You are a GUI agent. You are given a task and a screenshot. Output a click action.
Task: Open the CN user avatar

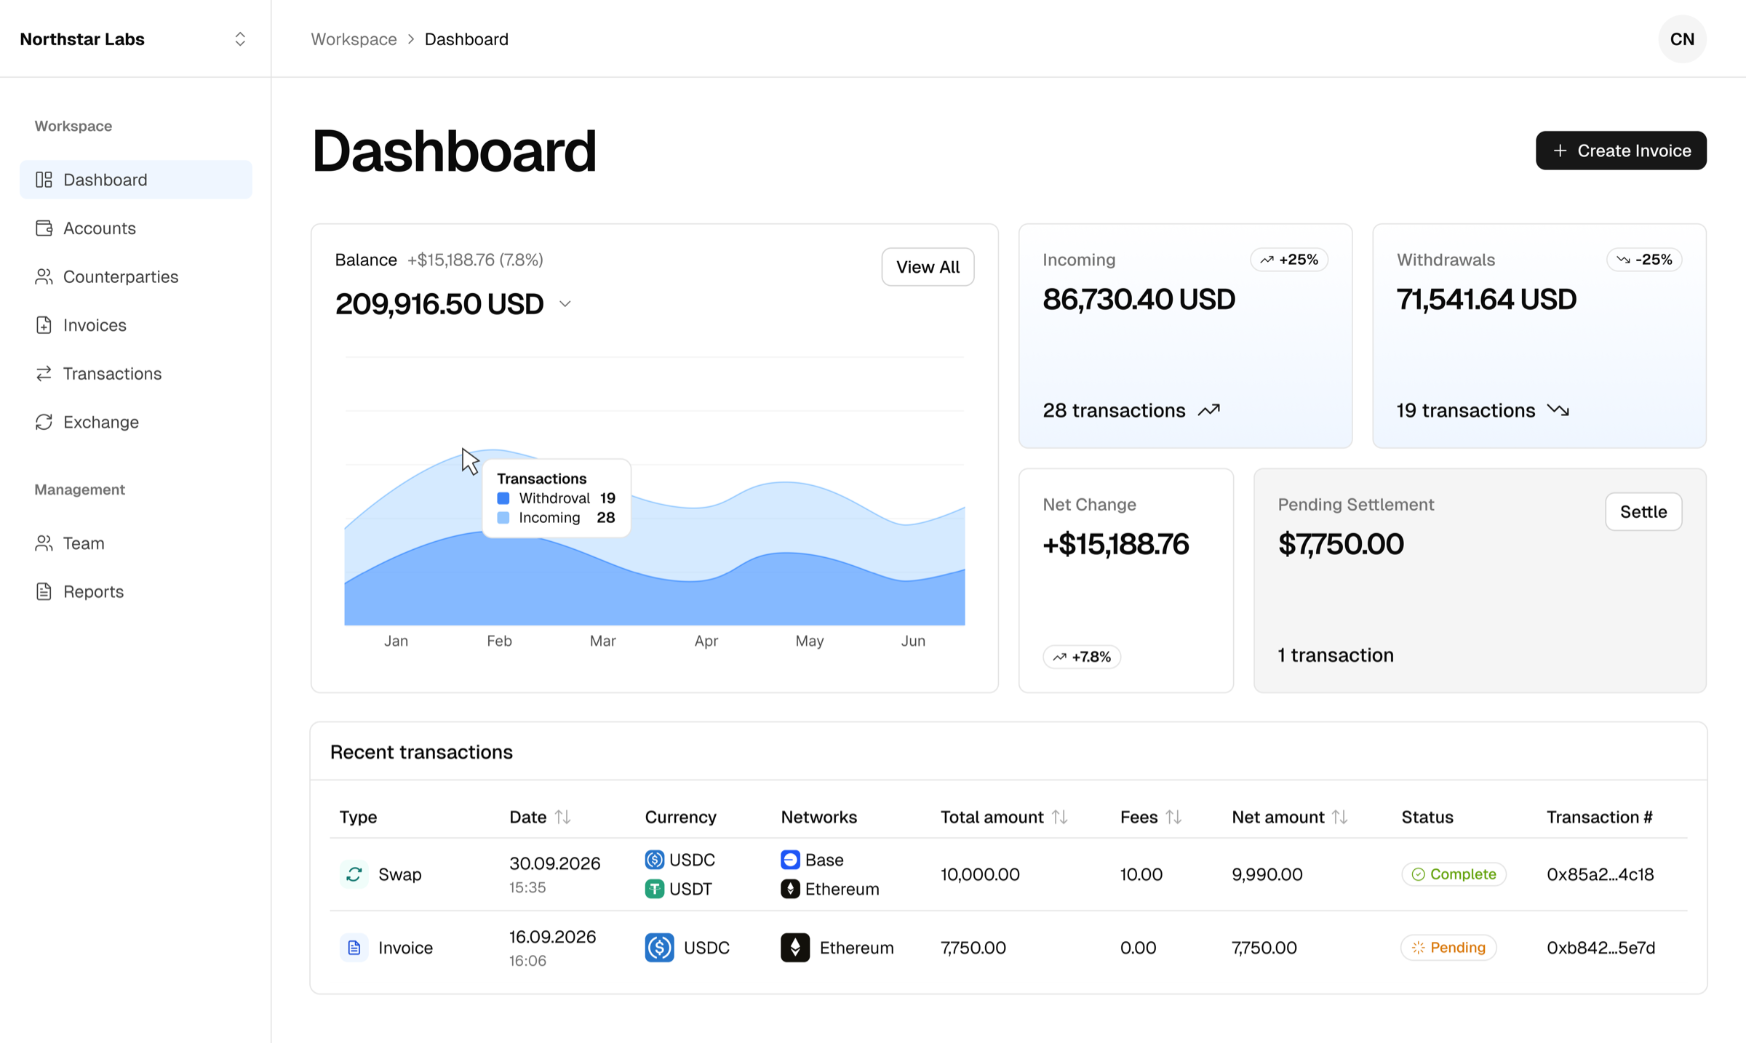click(1682, 39)
